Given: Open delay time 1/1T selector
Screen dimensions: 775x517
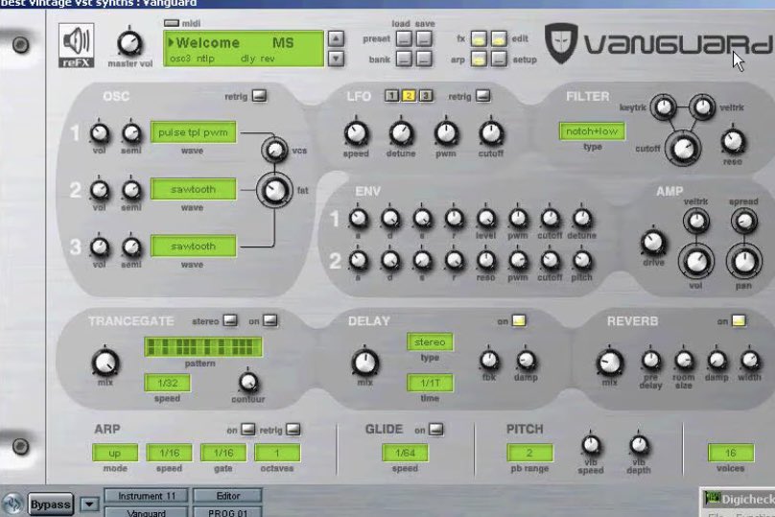Looking at the screenshot, I should (430, 383).
